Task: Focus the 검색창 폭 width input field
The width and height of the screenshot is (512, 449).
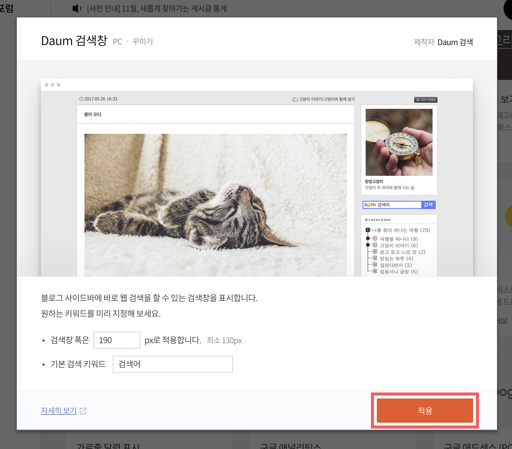Action: [117, 340]
